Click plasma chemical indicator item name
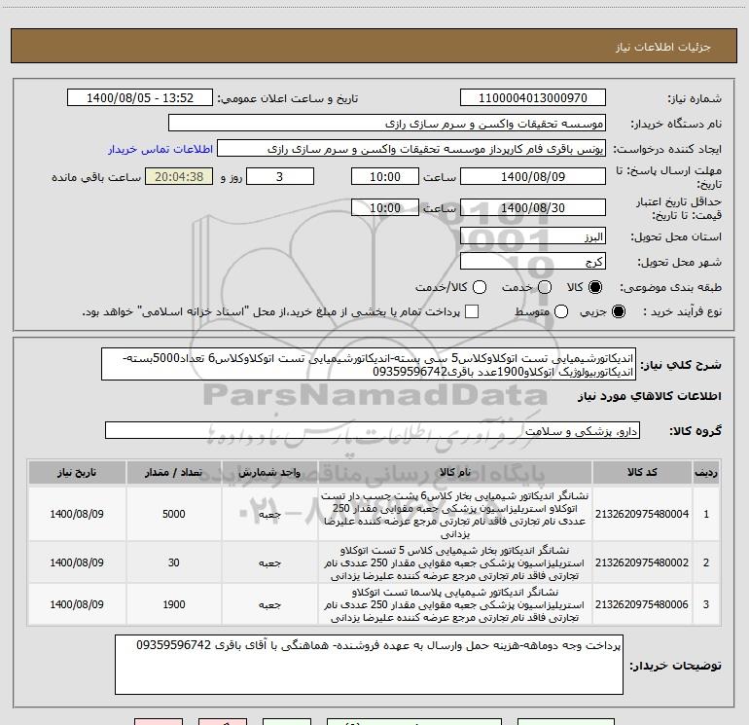 click(455, 605)
